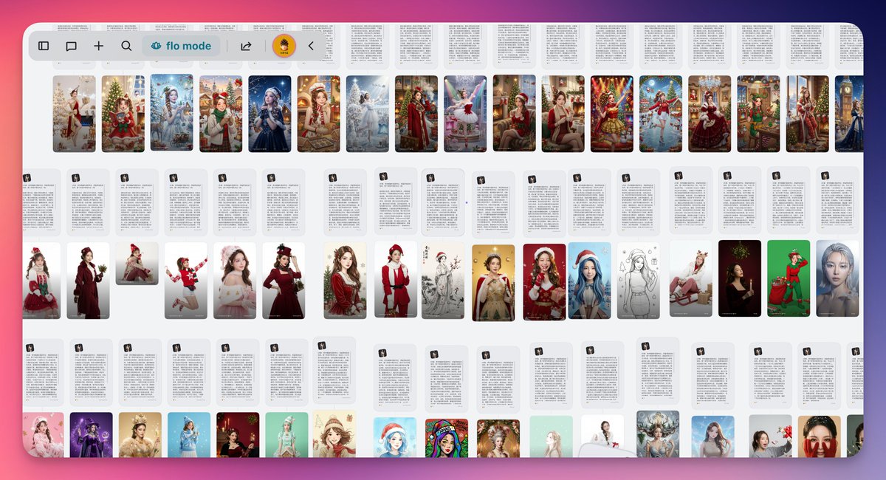The width and height of the screenshot is (886, 480).
Task: Open realistic blue-haired woman in Santa hat
Action: [589, 281]
